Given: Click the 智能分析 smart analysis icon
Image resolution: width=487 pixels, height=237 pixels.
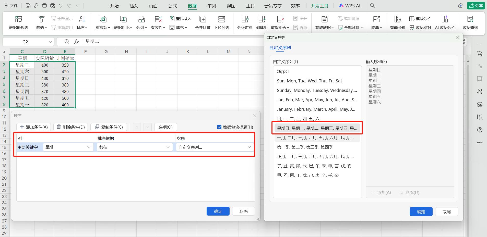Looking at the screenshot, I should [x=398, y=19].
